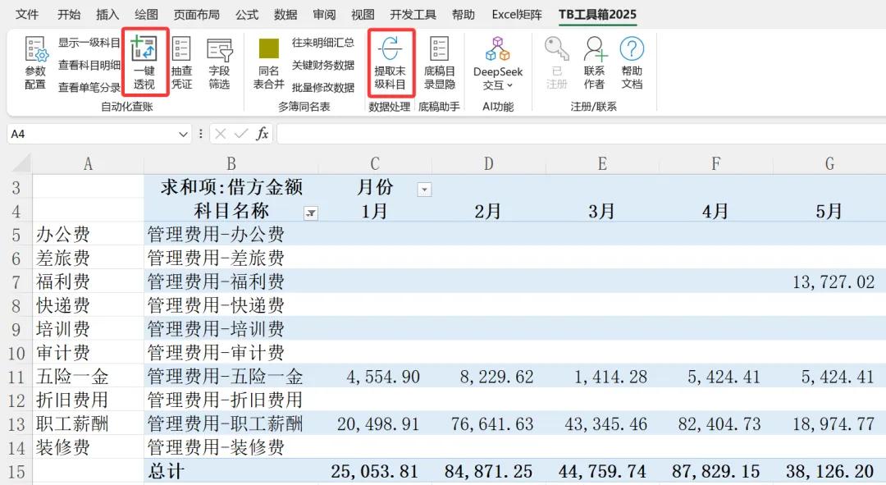Run 查看单笔分录 command
886x485 pixels.
pos(89,88)
